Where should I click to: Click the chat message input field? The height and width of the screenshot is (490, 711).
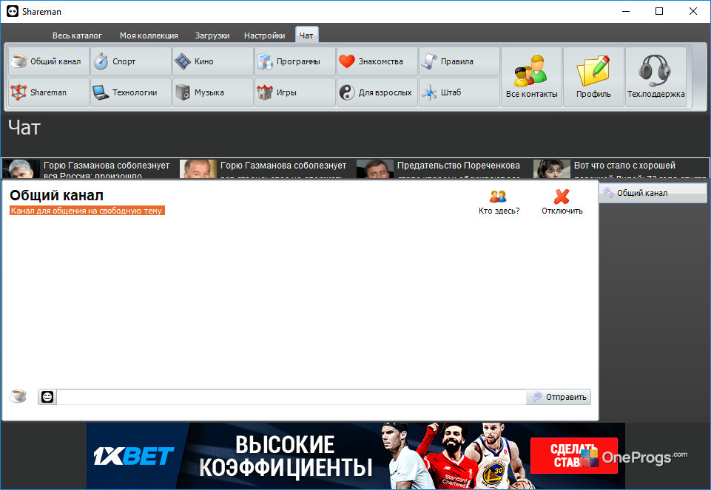pos(291,397)
